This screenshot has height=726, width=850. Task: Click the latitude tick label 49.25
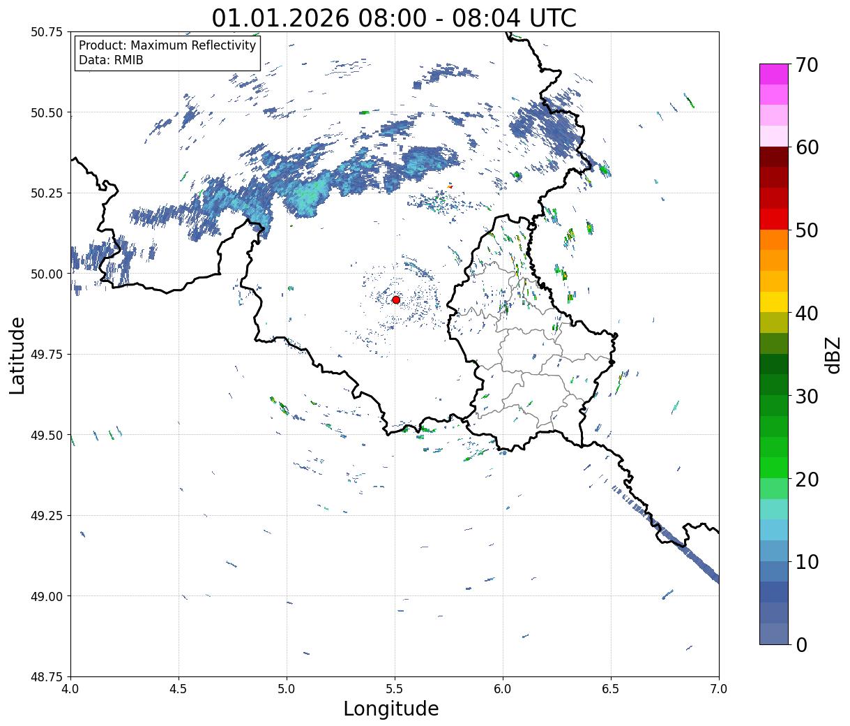tap(47, 516)
